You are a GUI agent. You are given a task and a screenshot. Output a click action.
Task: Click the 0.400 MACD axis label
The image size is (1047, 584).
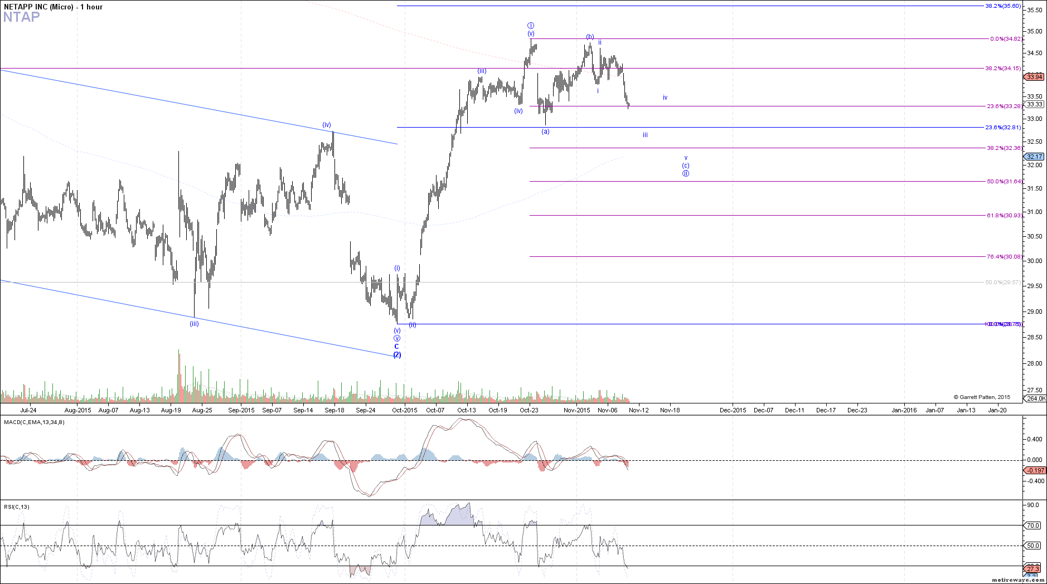coord(1035,439)
